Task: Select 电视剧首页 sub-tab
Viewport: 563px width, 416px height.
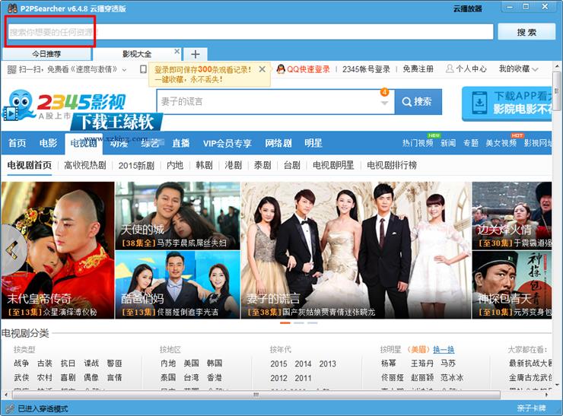Action: [30, 166]
